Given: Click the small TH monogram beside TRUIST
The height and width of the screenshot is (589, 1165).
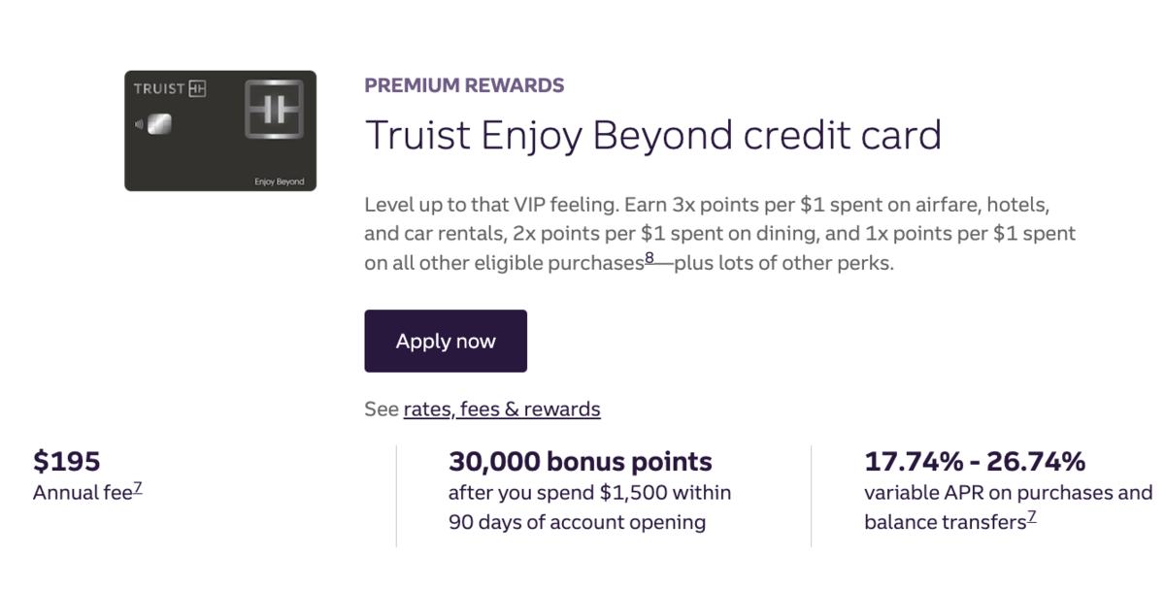Looking at the screenshot, I should [x=197, y=89].
